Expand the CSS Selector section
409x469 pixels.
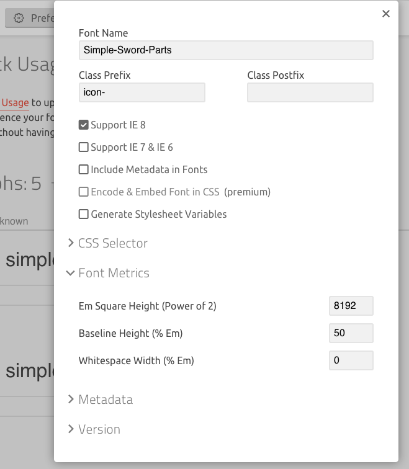pos(112,243)
